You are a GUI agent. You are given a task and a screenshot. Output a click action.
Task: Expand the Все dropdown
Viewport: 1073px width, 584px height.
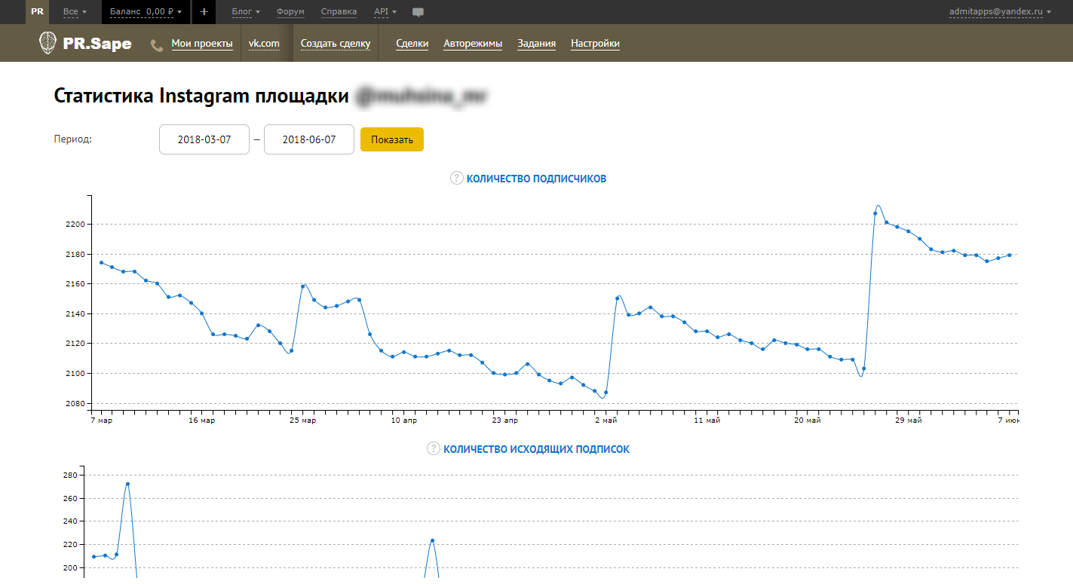(75, 12)
